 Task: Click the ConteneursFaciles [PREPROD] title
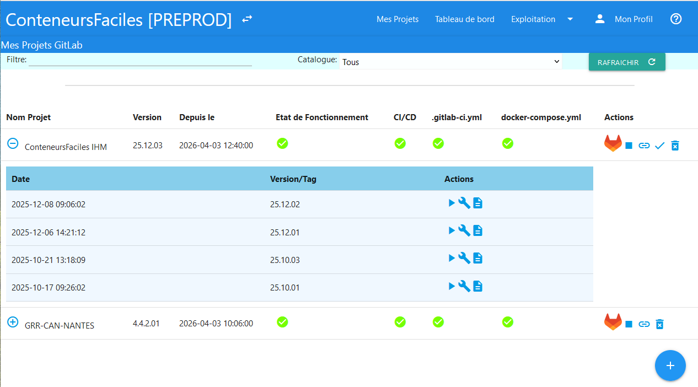click(119, 19)
